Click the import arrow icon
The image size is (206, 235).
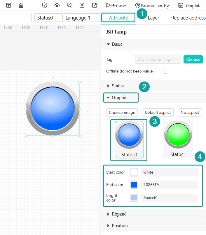click(82, 5)
